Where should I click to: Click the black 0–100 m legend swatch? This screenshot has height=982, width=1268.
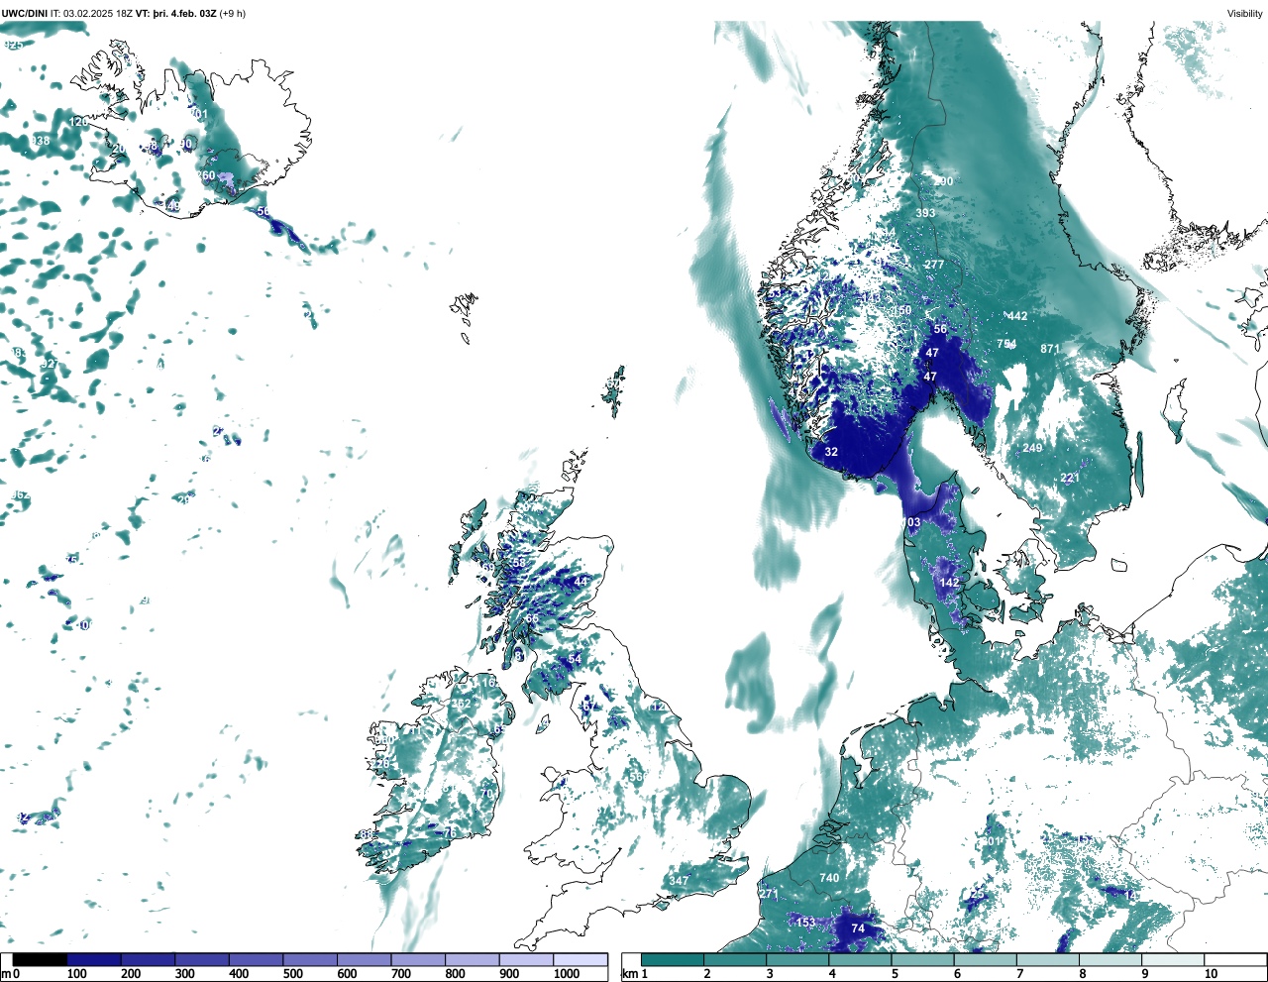[41, 960]
